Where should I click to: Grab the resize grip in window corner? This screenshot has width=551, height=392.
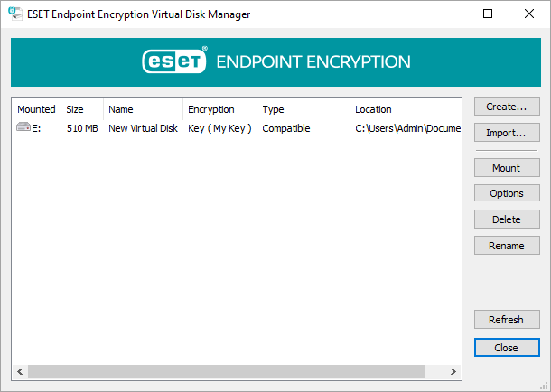click(x=545, y=386)
